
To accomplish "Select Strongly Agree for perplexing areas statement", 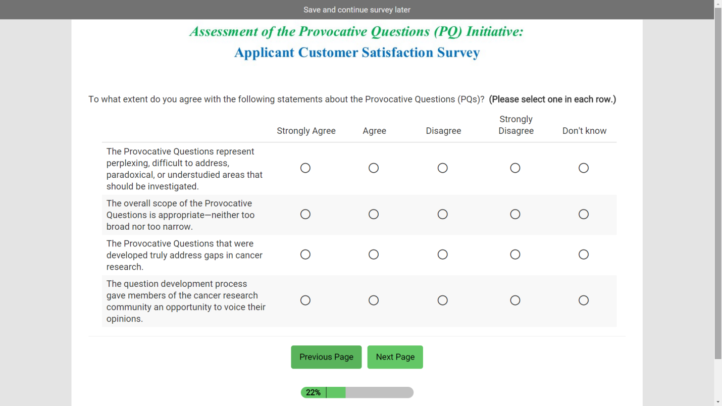I will click(305, 168).
